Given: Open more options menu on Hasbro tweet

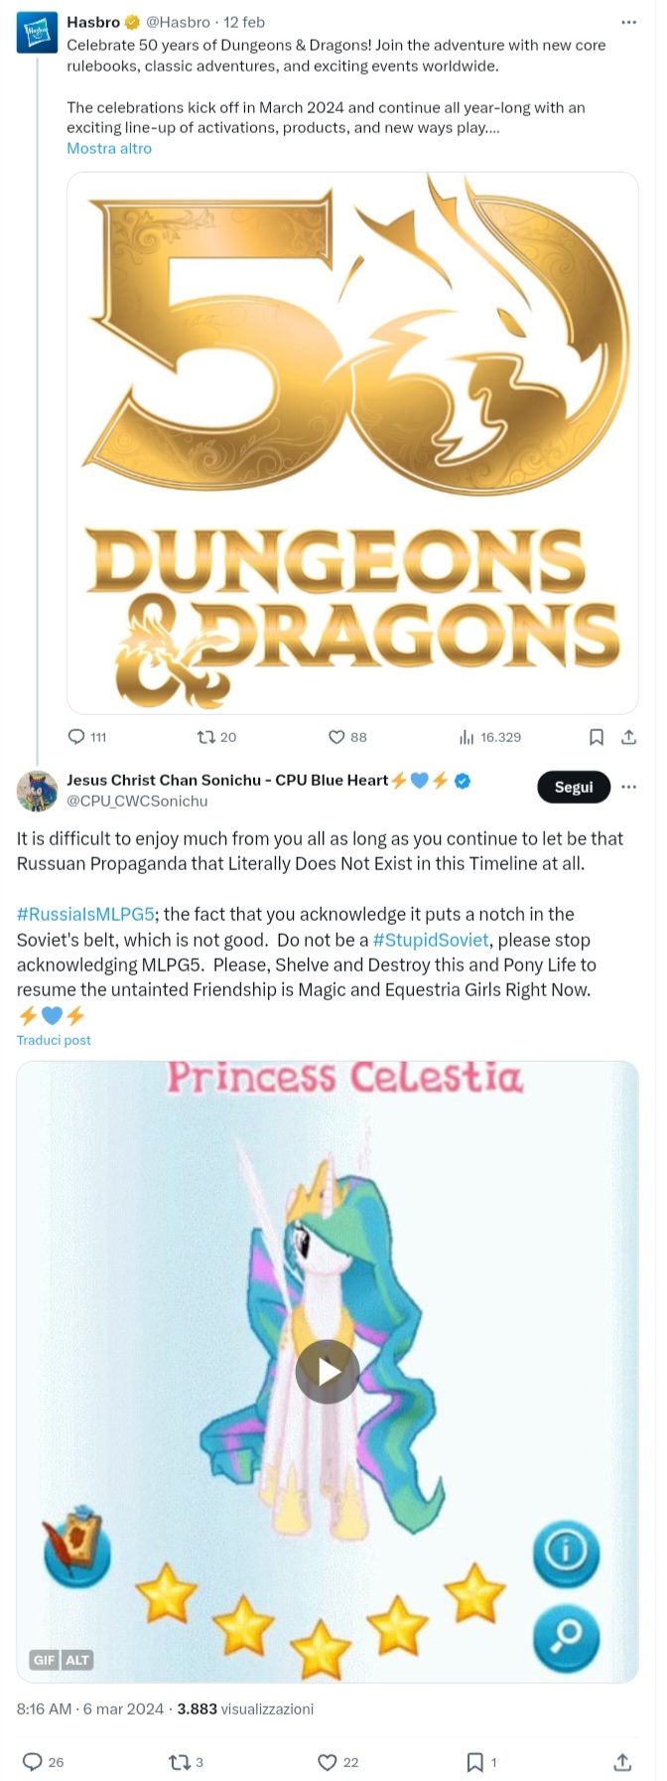Looking at the screenshot, I should (628, 22).
